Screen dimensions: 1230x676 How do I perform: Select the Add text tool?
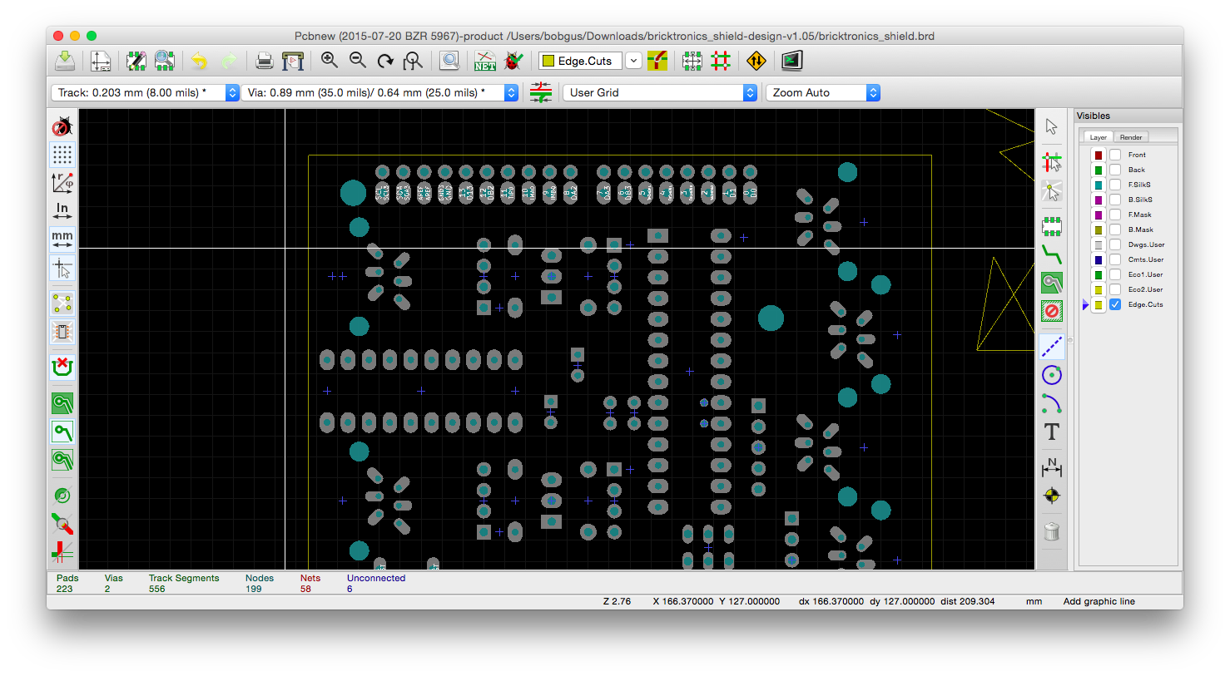pyautogui.click(x=1052, y=432)
